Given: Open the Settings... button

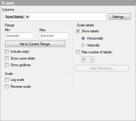Looking at the screenshot, I should tap(119, 17).
